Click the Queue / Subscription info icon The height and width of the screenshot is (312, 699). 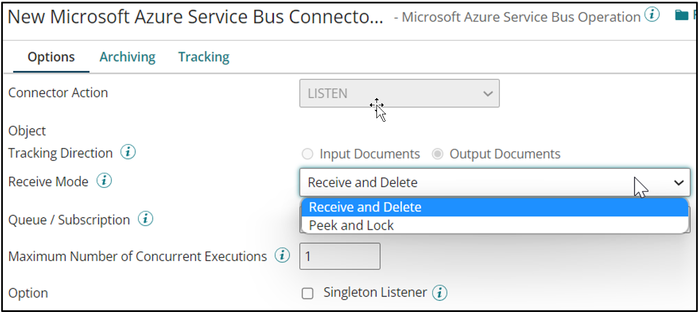coord(146,219)
